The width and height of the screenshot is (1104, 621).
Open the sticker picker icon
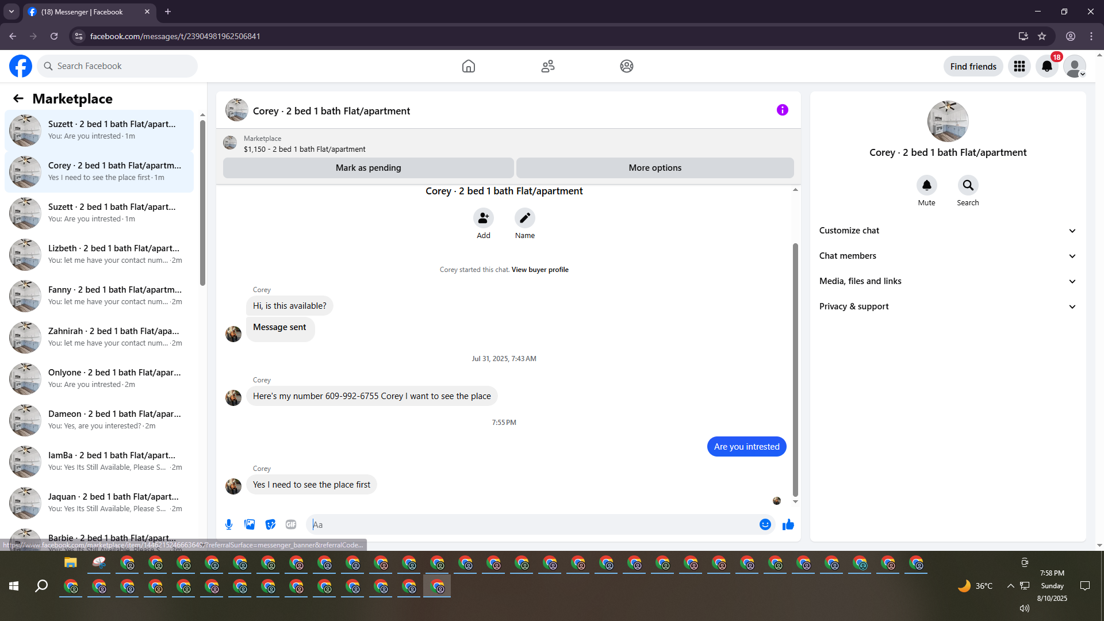(270, 524)
